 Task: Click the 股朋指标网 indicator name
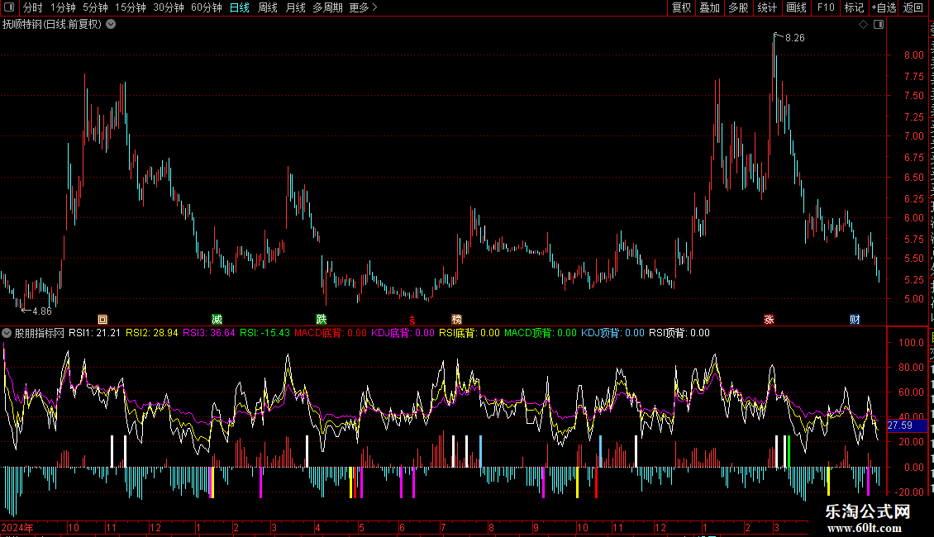coord(40,333)
